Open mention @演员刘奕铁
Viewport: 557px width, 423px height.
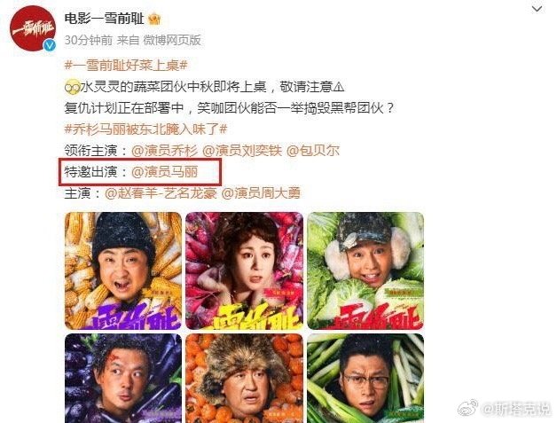pyautogui.click(x=242, y=151)
